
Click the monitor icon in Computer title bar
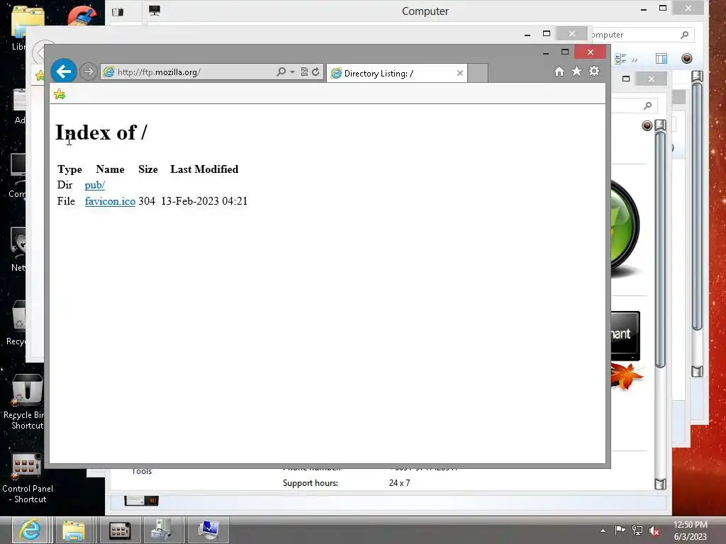(154, 11)
